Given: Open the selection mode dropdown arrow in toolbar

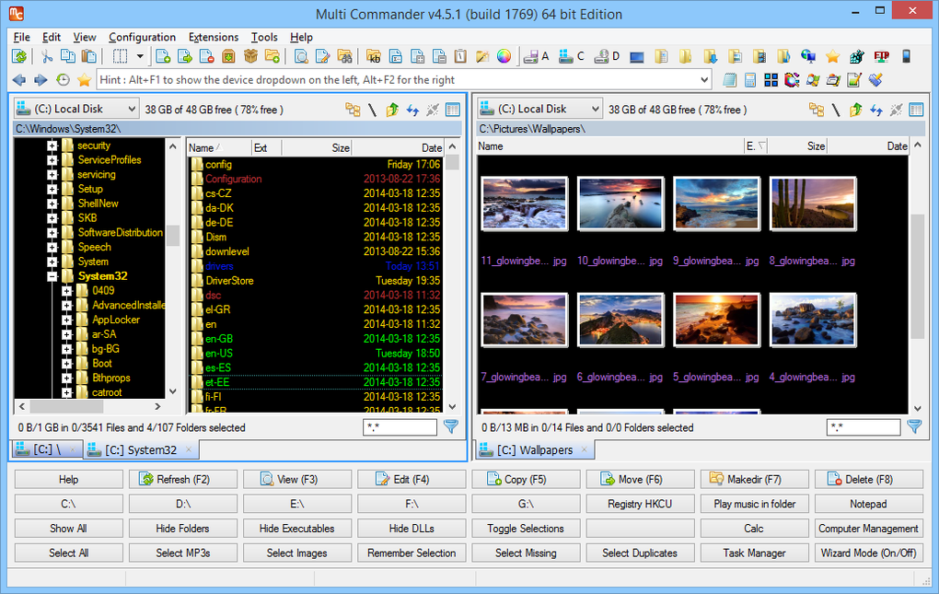Looking at the screenshot, I should [x=140, y=55].
